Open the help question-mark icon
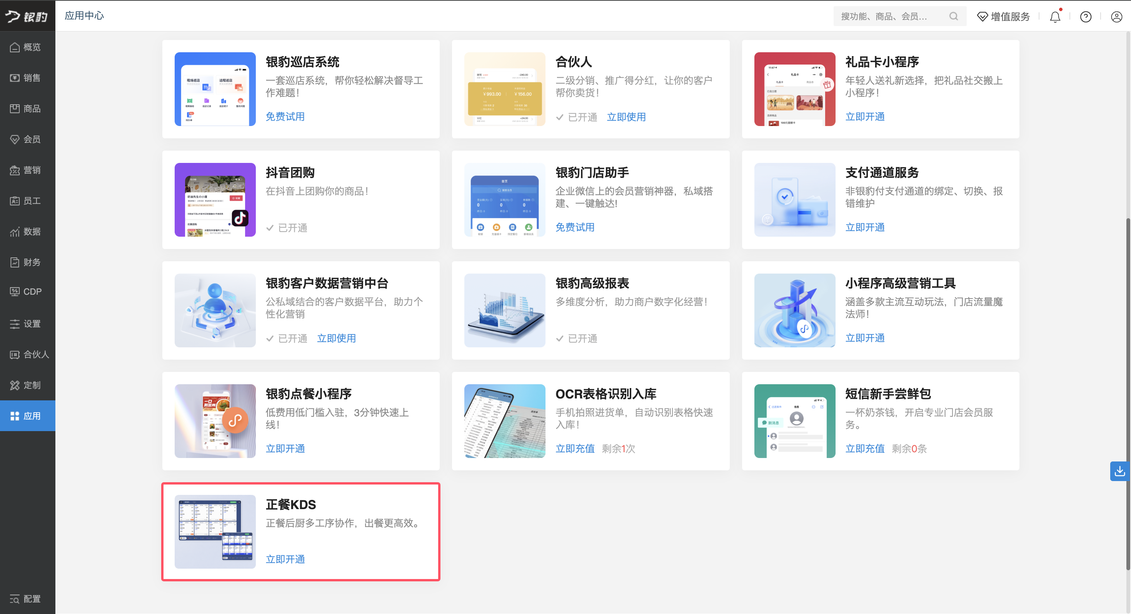The height and width of the screenshot is (614, 1131). pyautogui.click(x=1086, y=17)
